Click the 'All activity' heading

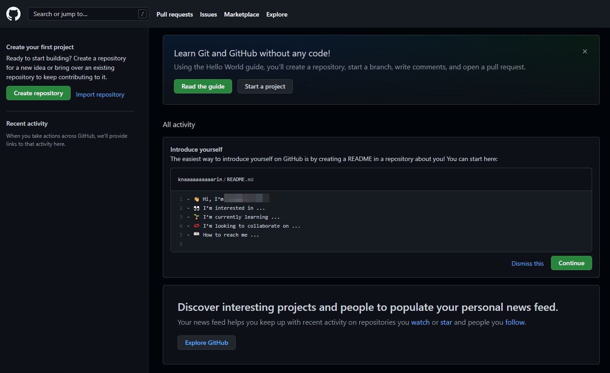pos(179,124)
